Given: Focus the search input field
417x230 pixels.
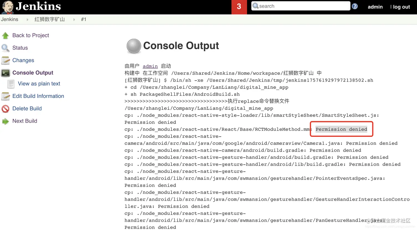Looking at the screenshot, I should (301, 6).
